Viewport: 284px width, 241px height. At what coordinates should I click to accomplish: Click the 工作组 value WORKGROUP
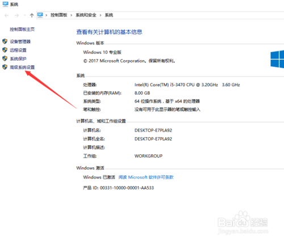tap(148, 156)
